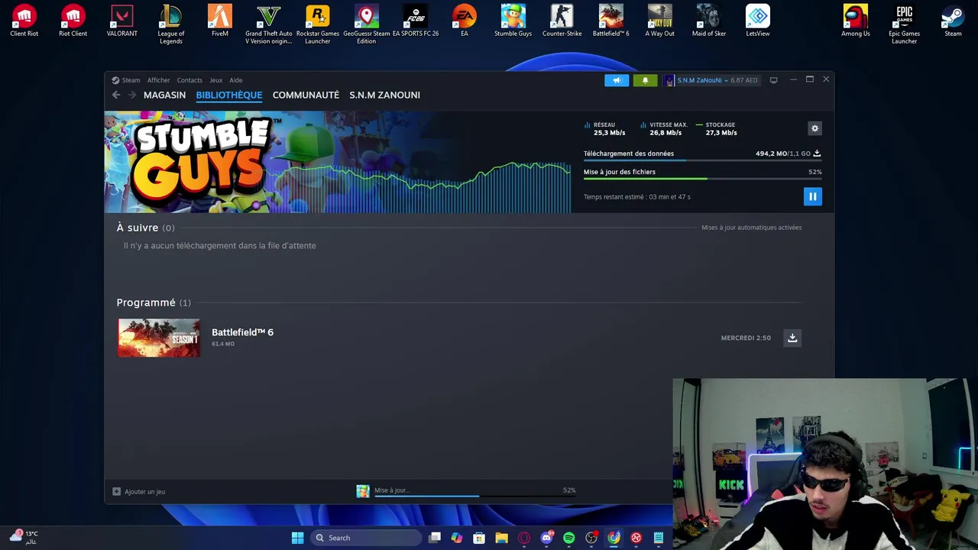Open Client Riot desktop shortcut
The width and height of the screenshot is (978, 550).
[24, 21]
